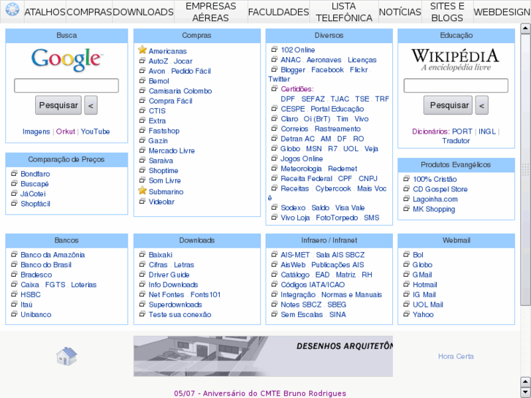Click the window icon beside Itaú
Viewport: 531px width, 398px height.
[14, 305]
